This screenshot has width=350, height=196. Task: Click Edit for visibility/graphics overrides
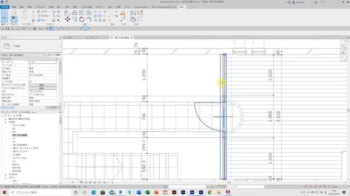pos(43,85)
